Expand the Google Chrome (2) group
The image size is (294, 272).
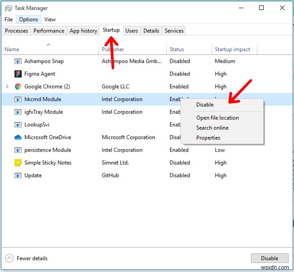point(7,86)
